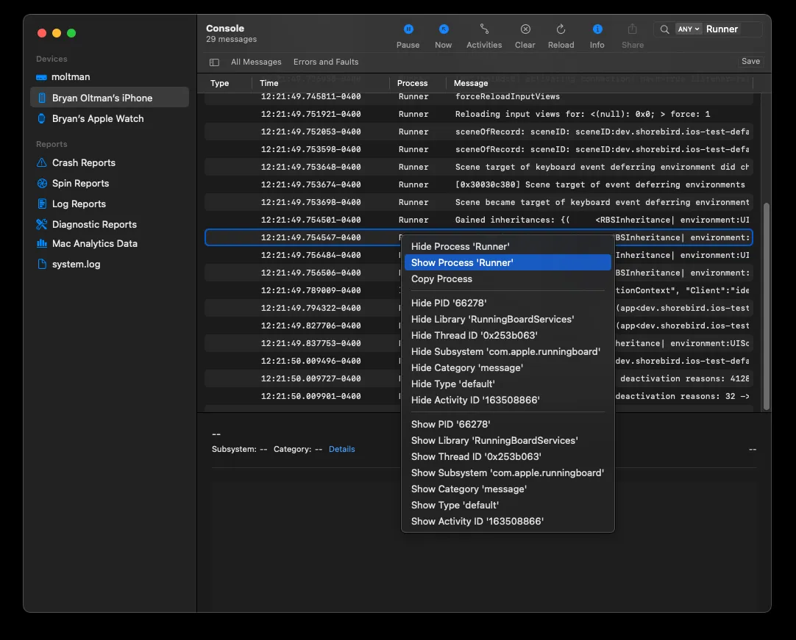Select the moltman Mac device

109,77
